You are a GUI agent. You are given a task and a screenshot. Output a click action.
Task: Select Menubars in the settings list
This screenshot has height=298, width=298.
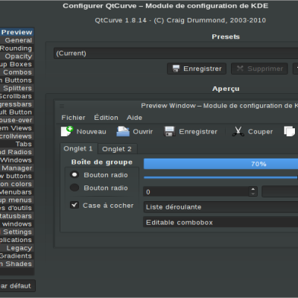pyautogui.click(x=16, y=192)
